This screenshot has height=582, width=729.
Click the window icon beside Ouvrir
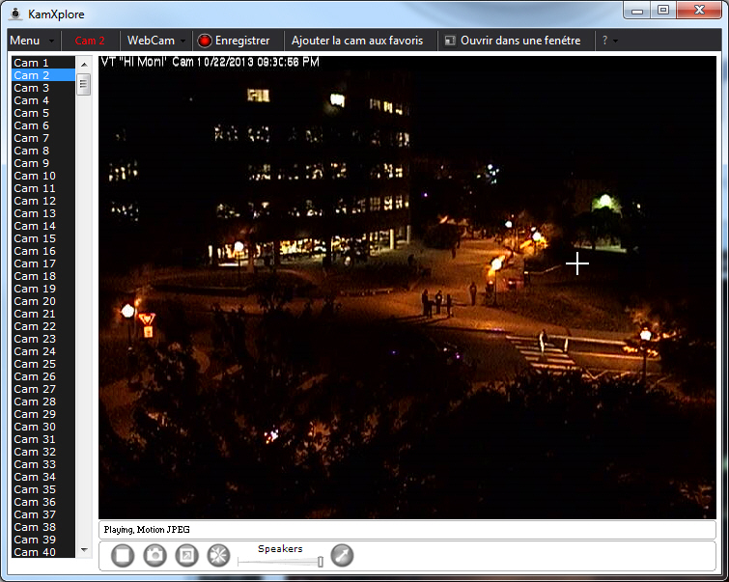[x=450, y=41]
